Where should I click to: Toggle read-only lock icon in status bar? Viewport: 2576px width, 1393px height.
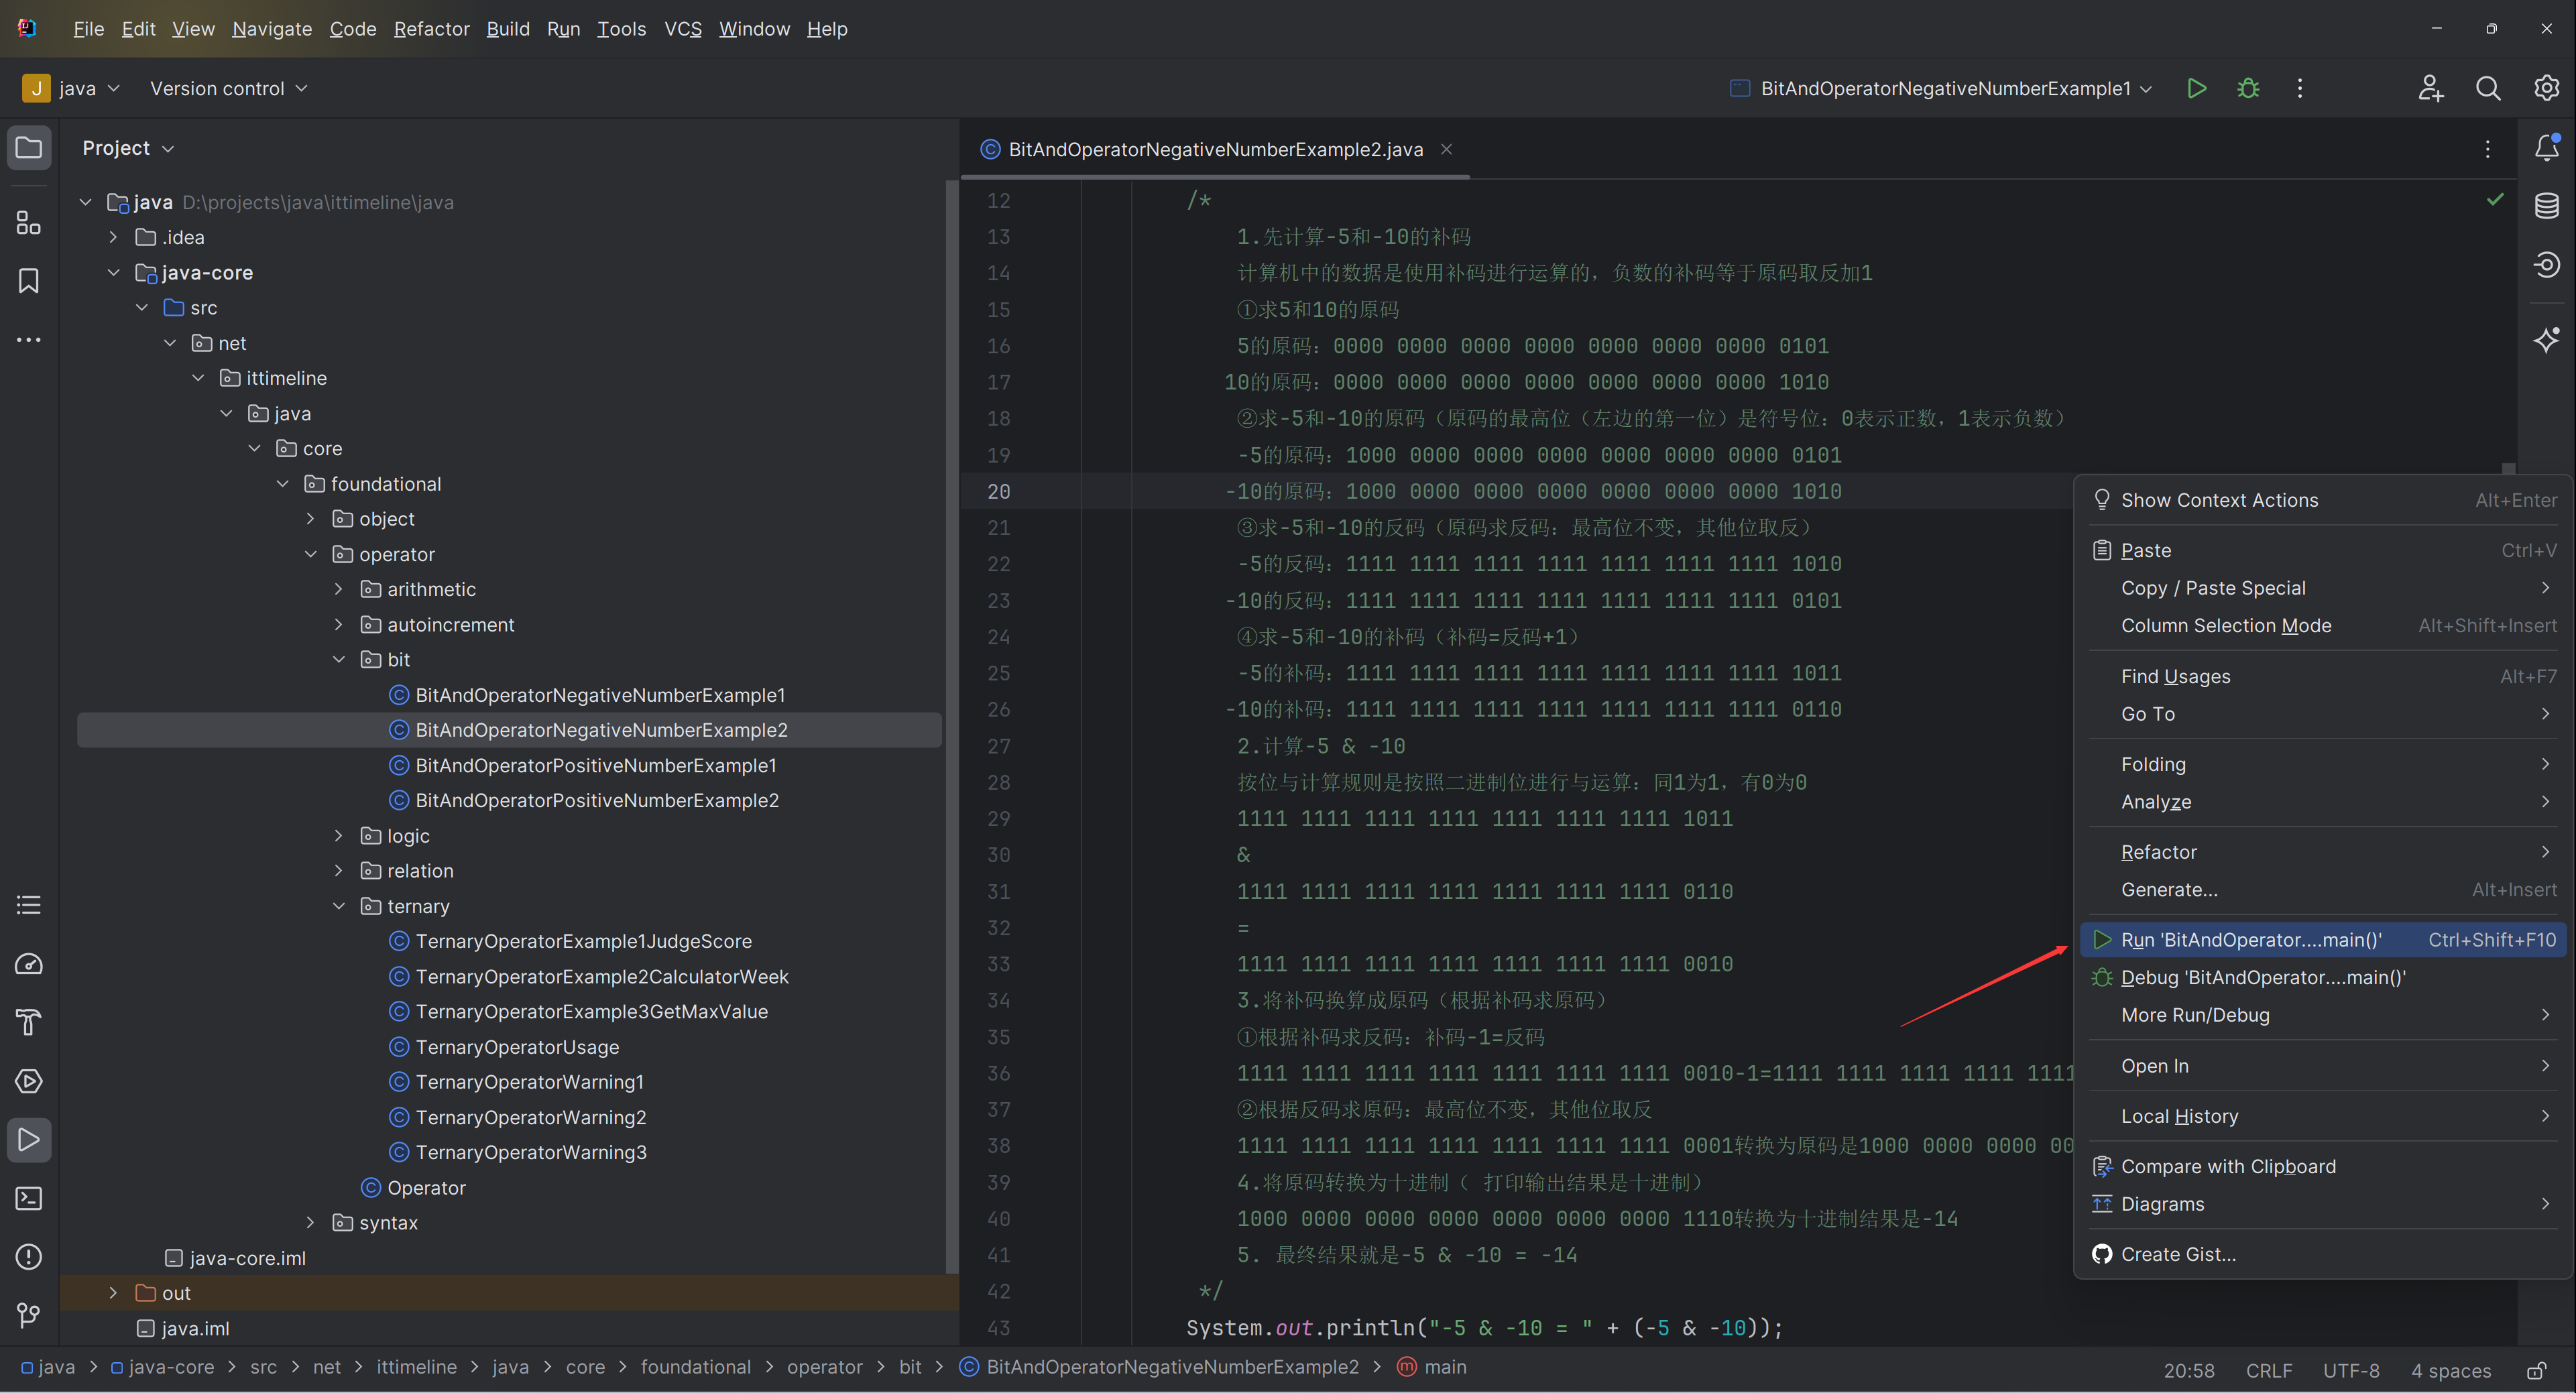(x=2536, y=1370)
